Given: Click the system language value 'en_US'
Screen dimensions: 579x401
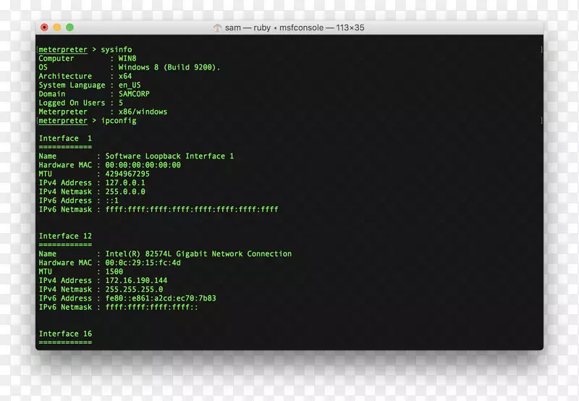Looking at the screenshot, I should coord(130,85).
